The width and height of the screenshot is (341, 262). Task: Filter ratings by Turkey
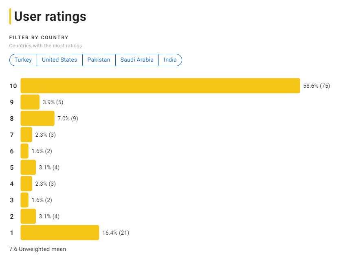(23, 60)
